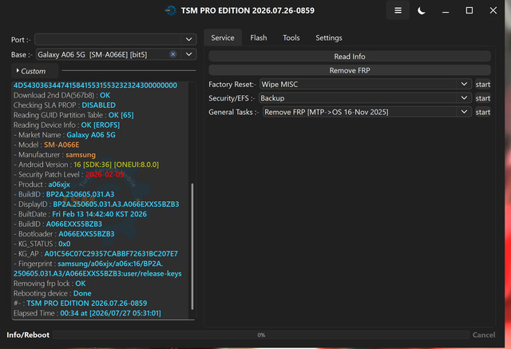The width and height of the screenshot is (511, 349).
Task: Click the Read Info button
Action: pos(350,57)
